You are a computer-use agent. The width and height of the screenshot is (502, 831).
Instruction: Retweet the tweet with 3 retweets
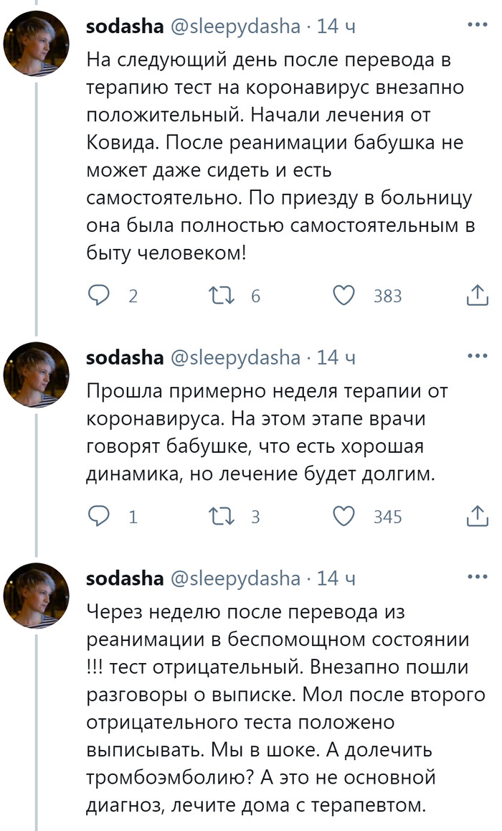(x=217, y=516)
